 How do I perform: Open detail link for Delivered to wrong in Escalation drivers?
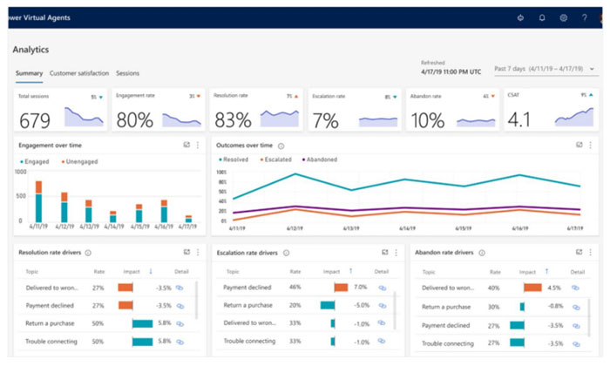point(382,322)
